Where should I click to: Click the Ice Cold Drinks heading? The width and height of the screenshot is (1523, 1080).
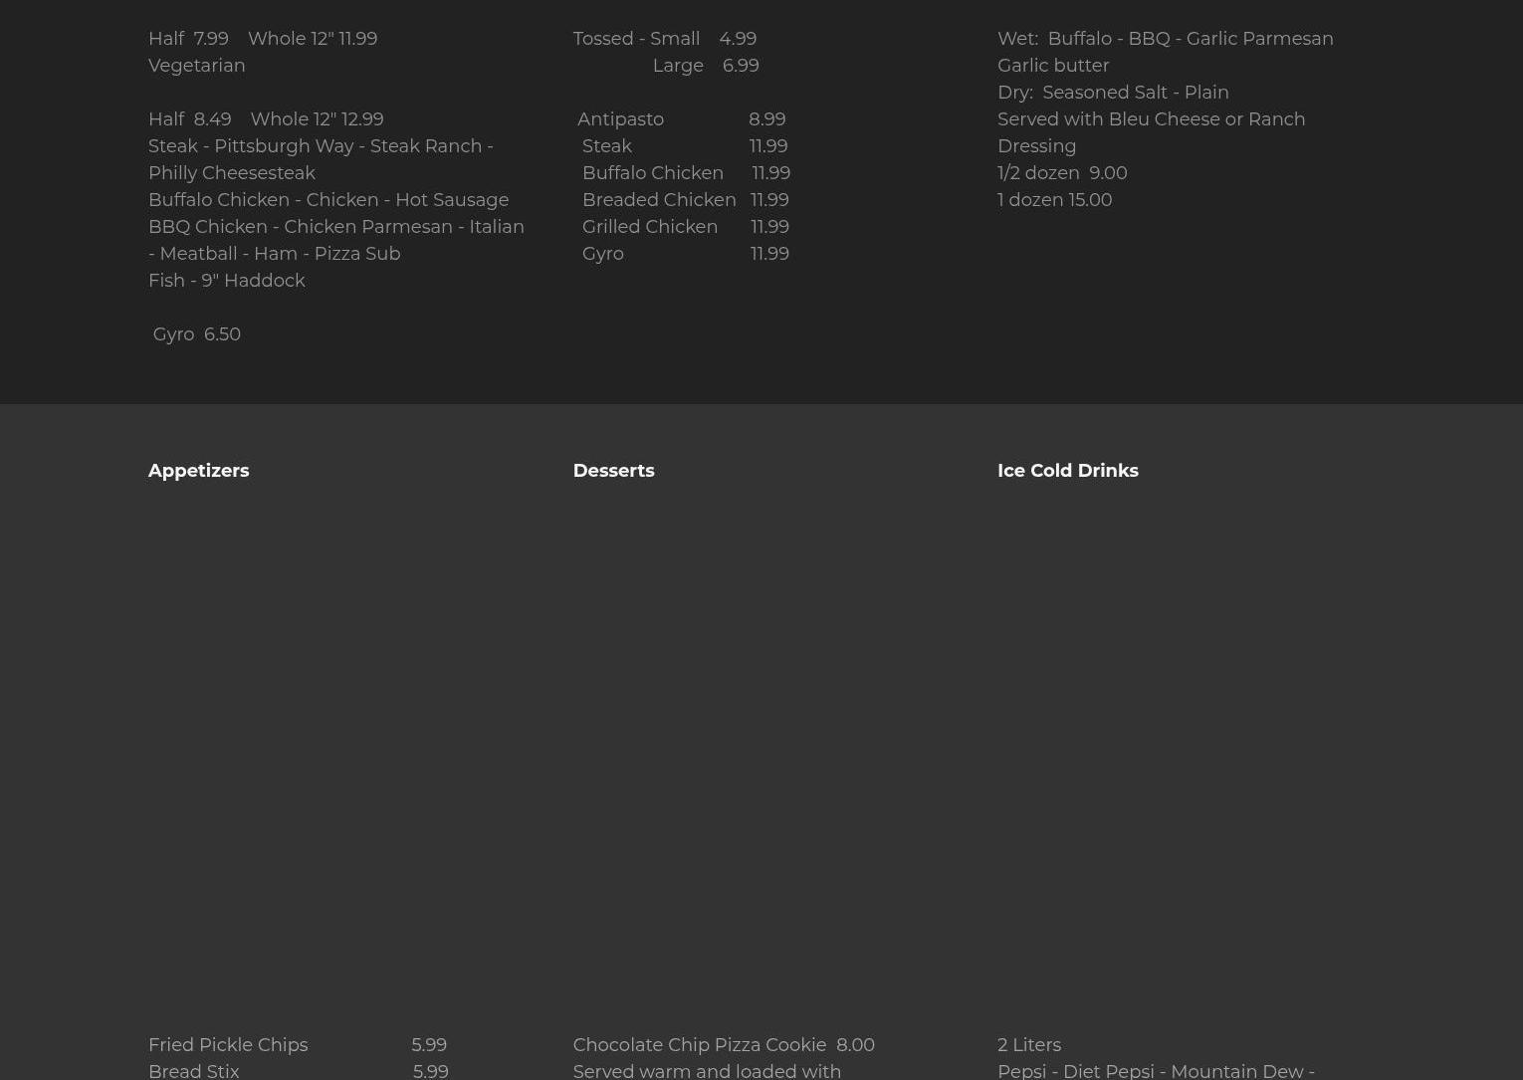pyautogui.click(x=1067, y=471)
